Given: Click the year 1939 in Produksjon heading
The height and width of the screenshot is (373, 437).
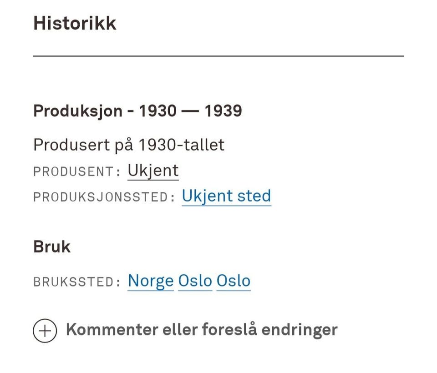Looking at the screenshot, I should [x=223, y=111].
